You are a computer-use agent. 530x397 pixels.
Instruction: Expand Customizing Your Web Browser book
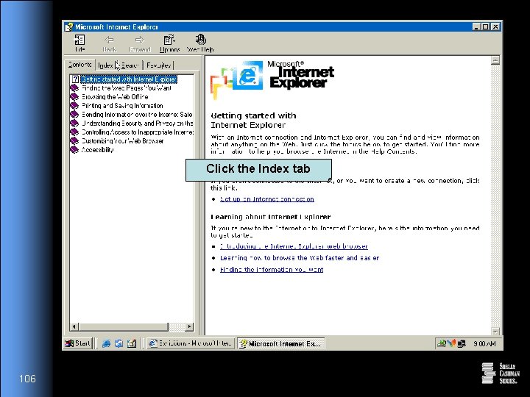tap(123, 140)
